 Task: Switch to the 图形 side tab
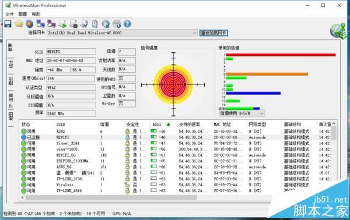10,81
